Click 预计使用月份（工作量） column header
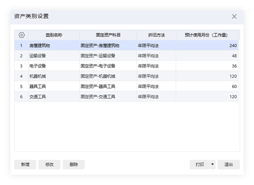 pyautogui.click(x=207, y=35)
